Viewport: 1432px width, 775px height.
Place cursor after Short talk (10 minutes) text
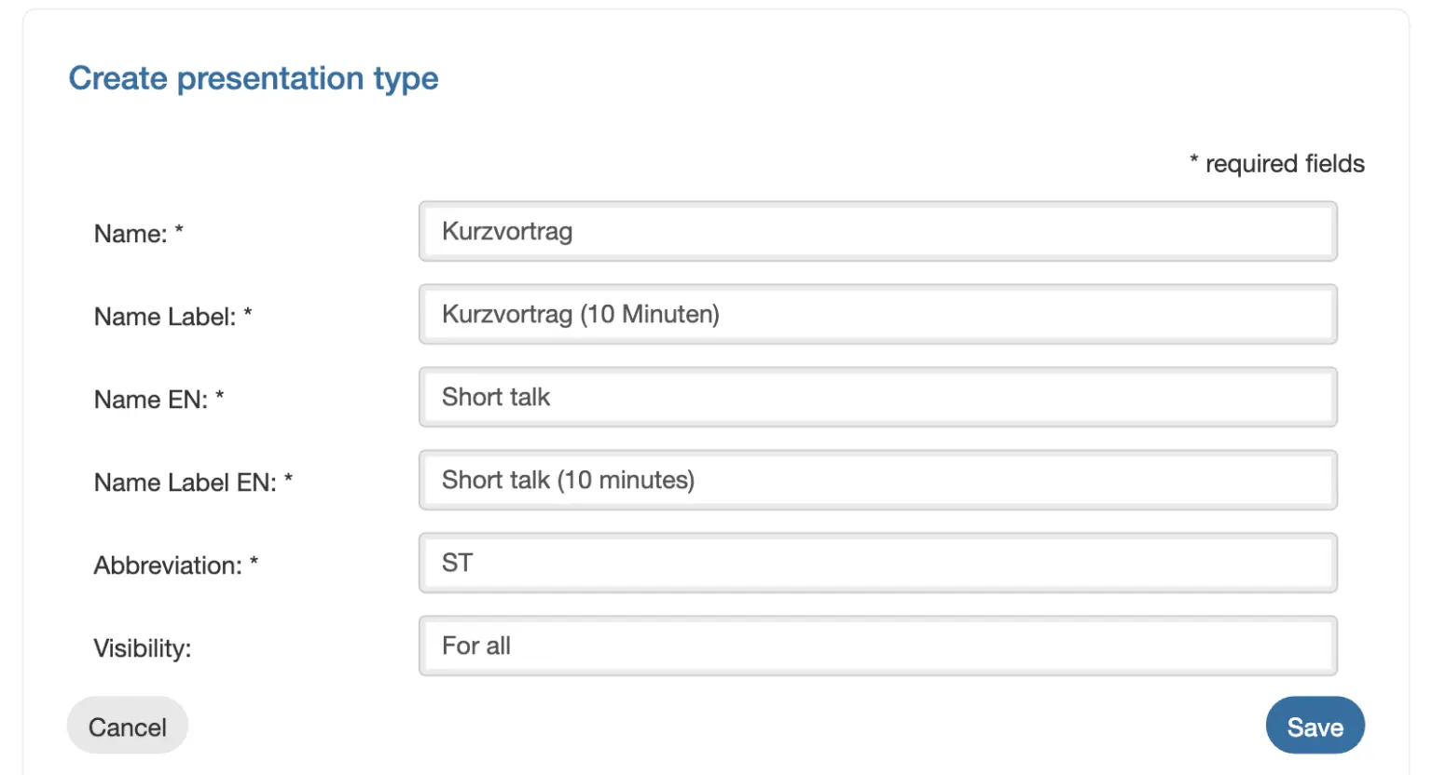click(696, 481)
